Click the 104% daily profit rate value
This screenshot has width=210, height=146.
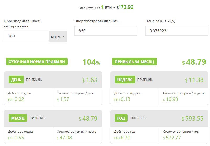tap(91, 62)
